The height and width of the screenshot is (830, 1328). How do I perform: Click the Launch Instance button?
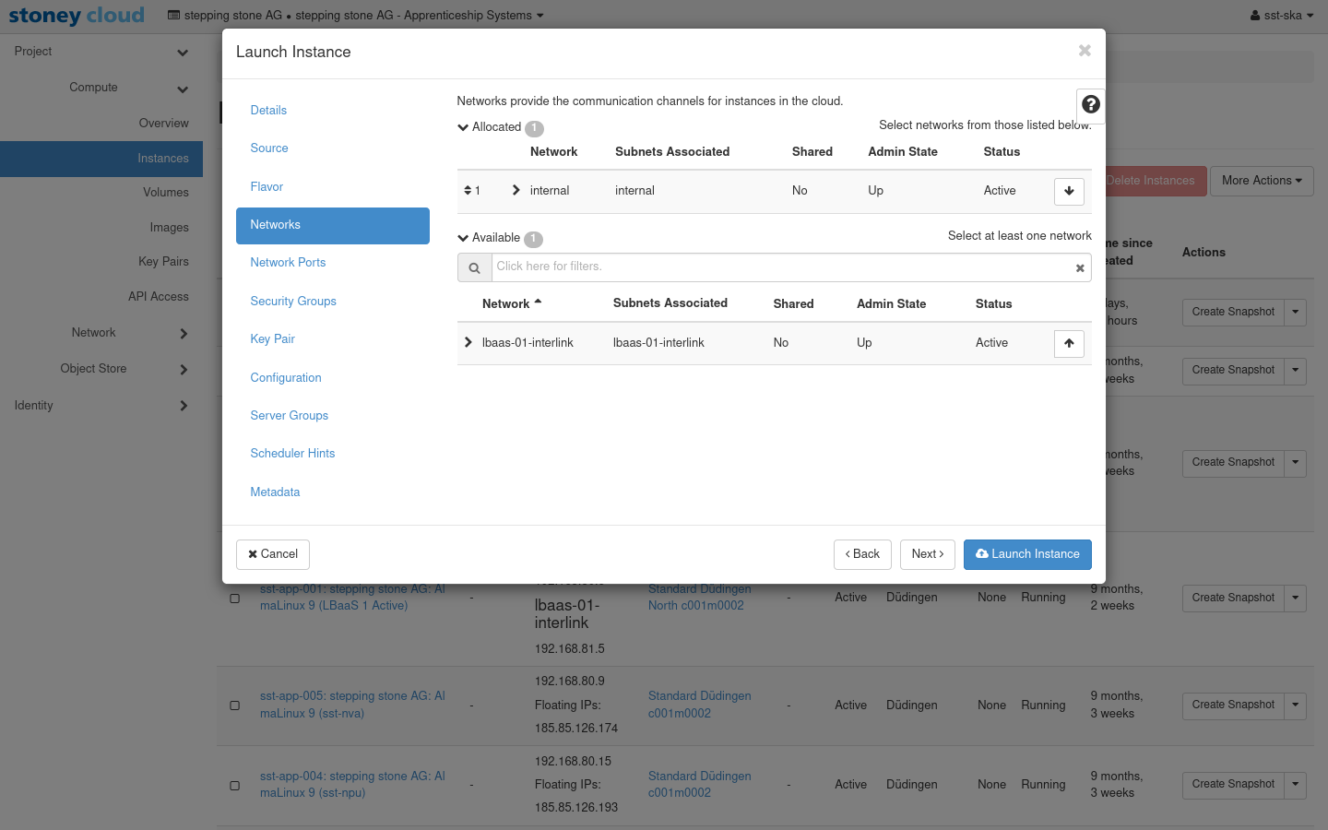point(1026,554)
